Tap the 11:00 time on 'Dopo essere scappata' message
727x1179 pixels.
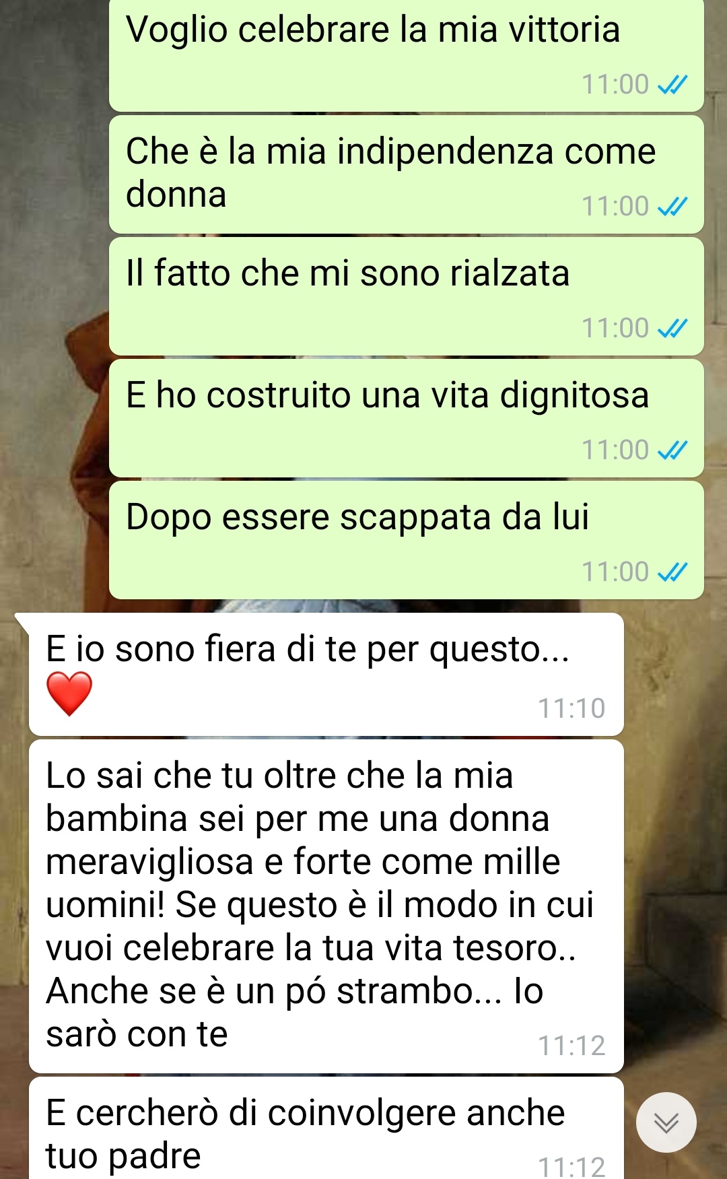click(615, 572)
